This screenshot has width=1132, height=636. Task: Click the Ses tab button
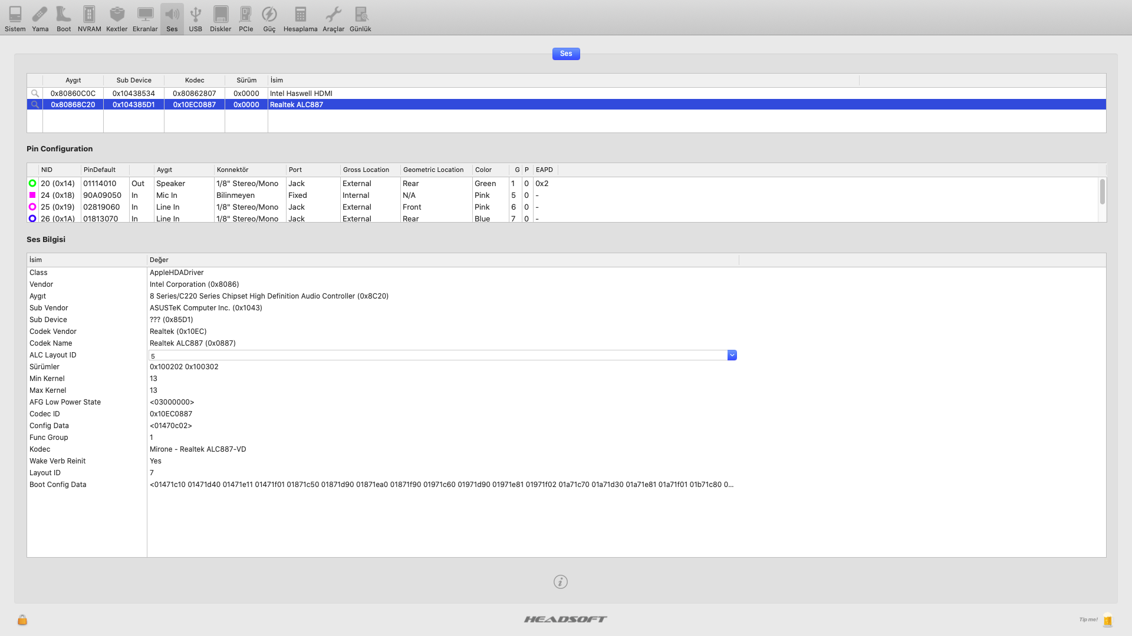point(565,54)
